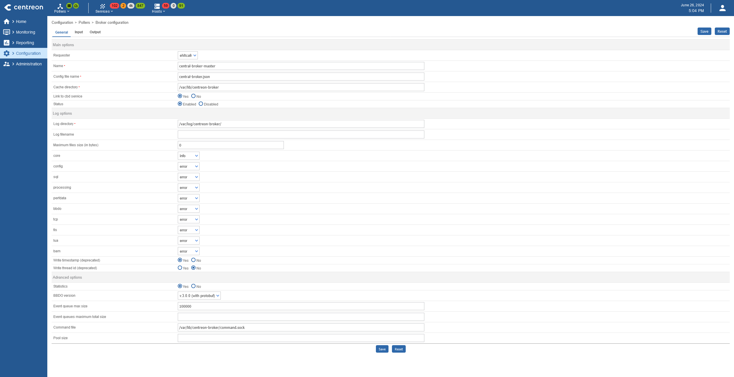This screenshot has width=734, height=377.
Task: Click the top Save button
Action: coord(704,32)
